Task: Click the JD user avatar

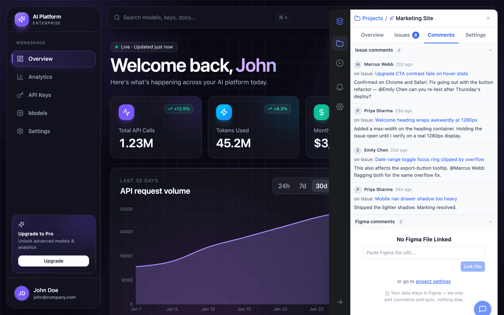Action: [22, 293]
